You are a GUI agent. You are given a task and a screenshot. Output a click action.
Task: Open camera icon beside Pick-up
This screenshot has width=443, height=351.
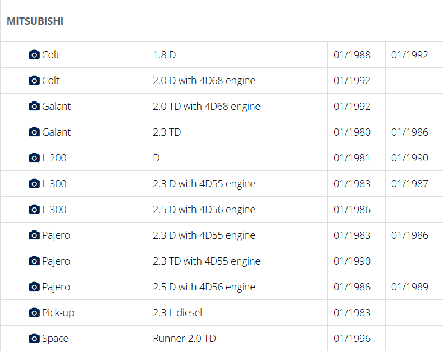pyautogui.click(x=34, y=313)
